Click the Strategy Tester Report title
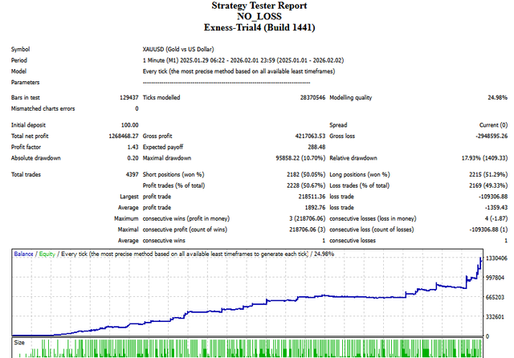The height and width of the screenshot is (358, 514). [x=257, y=6]
